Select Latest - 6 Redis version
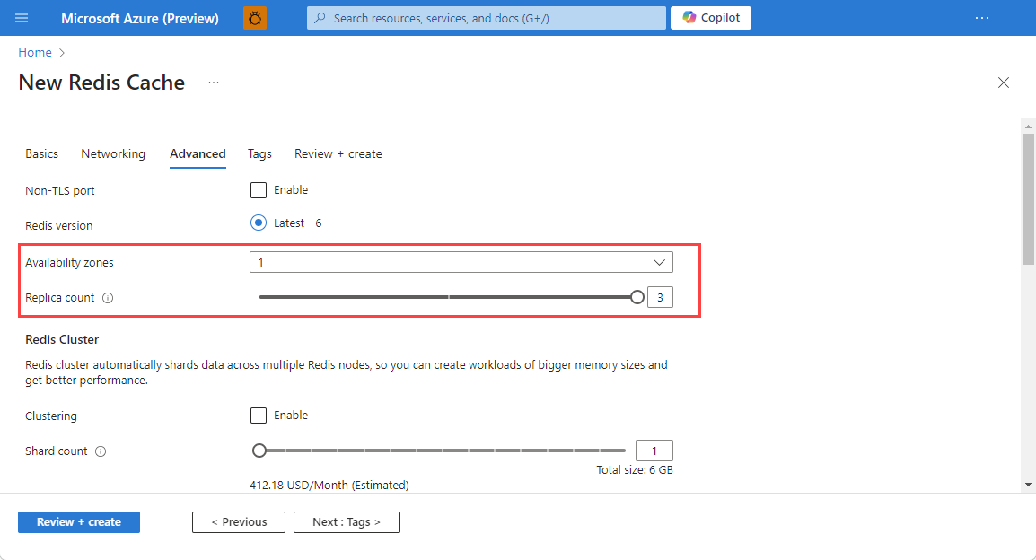Image resolution: width=1036 pixels, height=560 pixels. (259, 223)
